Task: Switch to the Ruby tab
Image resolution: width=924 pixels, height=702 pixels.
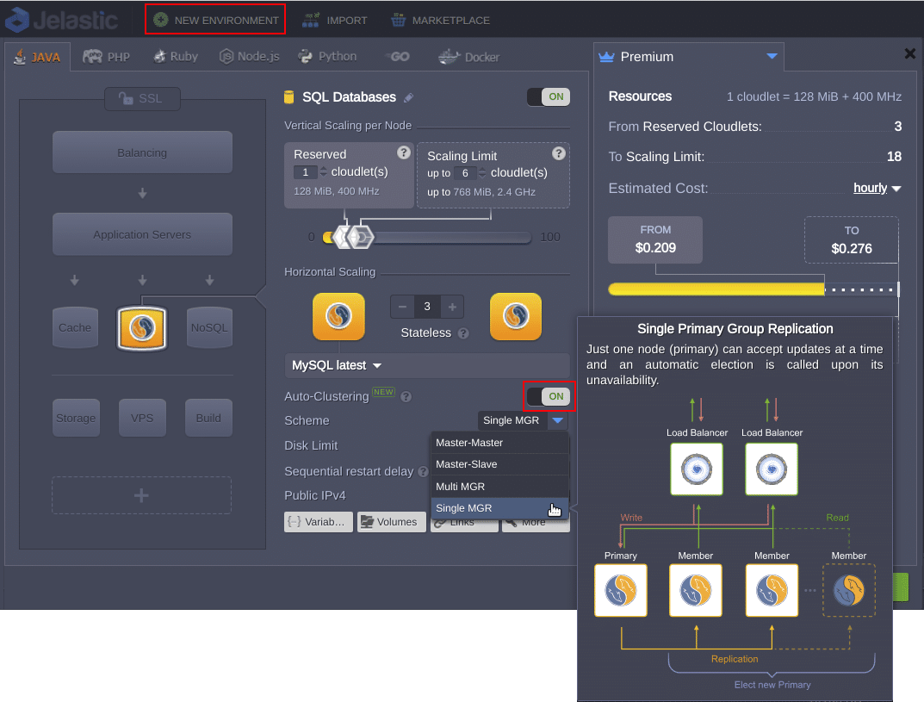Action: coord(176,57)
